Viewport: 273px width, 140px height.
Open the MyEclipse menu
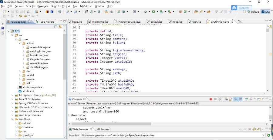[86, 6]
